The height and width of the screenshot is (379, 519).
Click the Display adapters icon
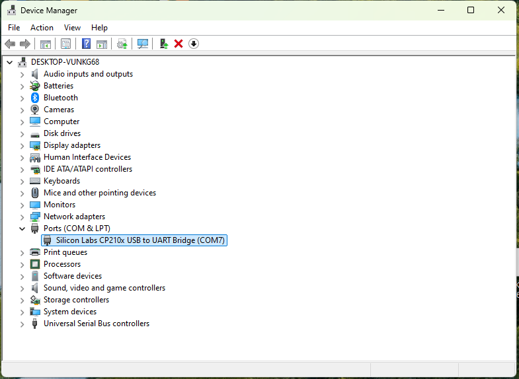coord(35,145)
